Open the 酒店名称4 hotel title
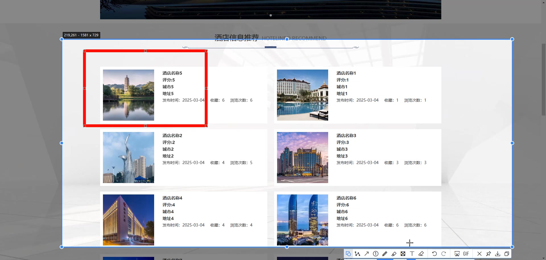Image resolution: width=546 pixels, height=260 pixels. click(172, 198)
